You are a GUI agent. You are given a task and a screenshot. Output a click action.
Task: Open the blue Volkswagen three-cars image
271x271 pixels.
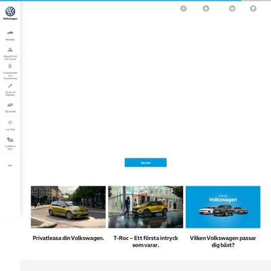coord(223,207)
